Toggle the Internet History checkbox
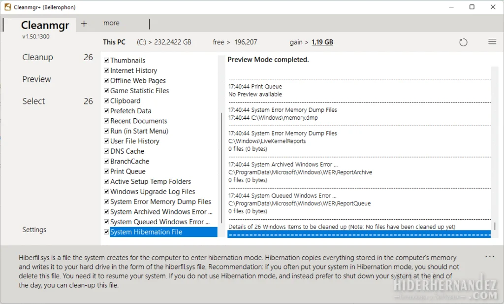This screenshot has width=504, height=304. (x=105, y=70)
